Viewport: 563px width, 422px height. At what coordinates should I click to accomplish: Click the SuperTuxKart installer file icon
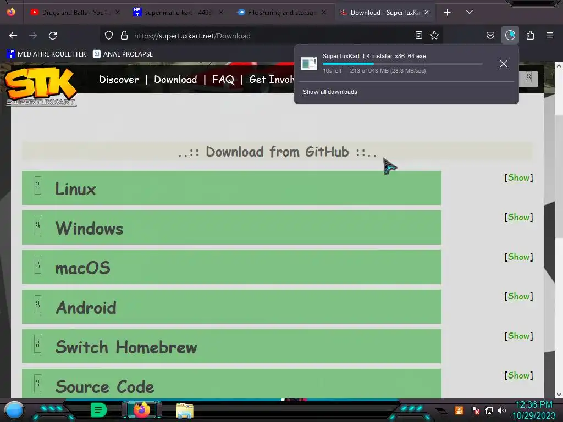(309, 64)
